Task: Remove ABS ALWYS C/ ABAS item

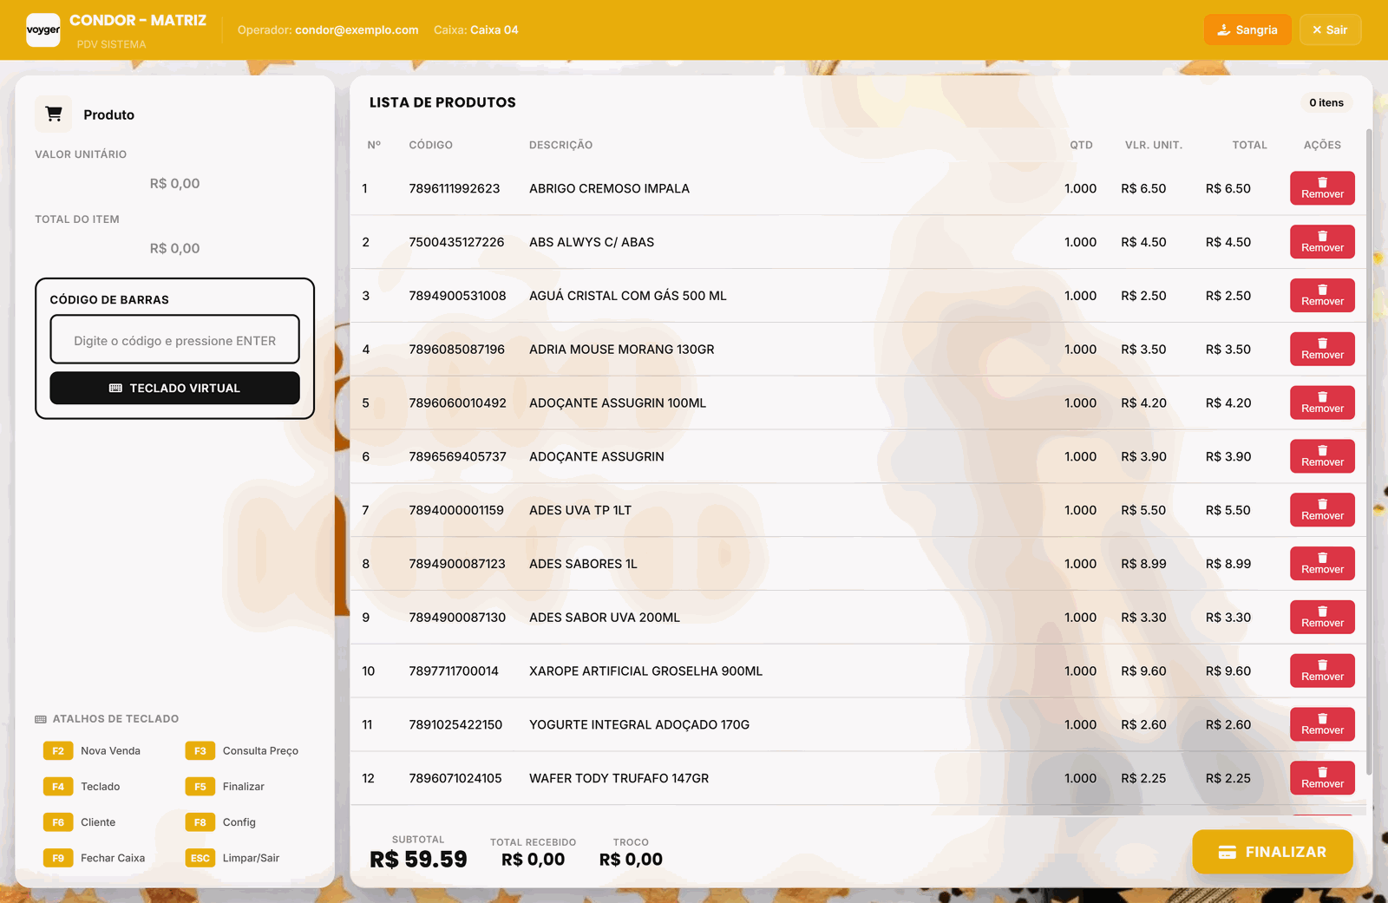Action: [1322, 242]
